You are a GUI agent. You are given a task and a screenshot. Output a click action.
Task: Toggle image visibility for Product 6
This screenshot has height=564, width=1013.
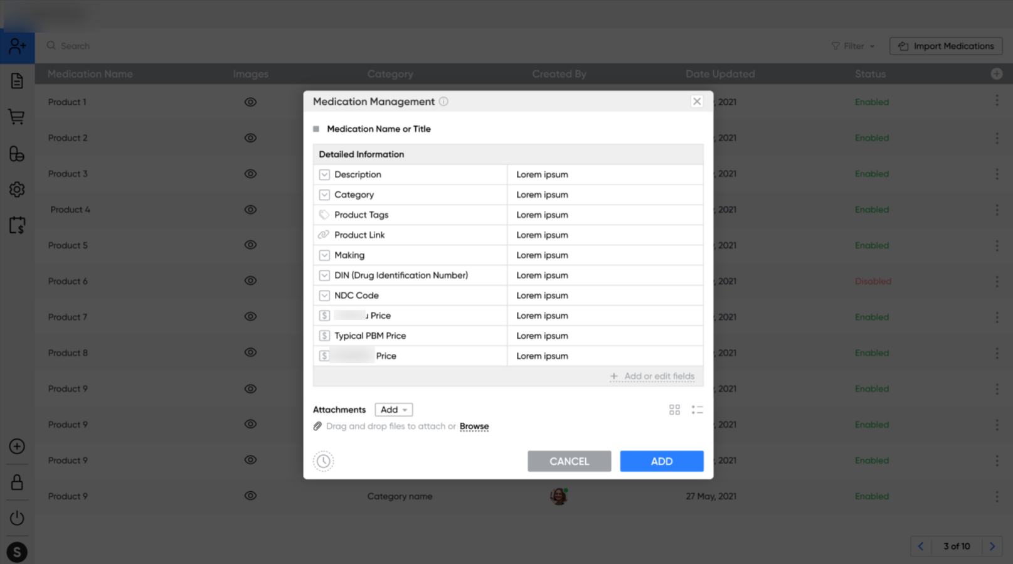(250, 281)
